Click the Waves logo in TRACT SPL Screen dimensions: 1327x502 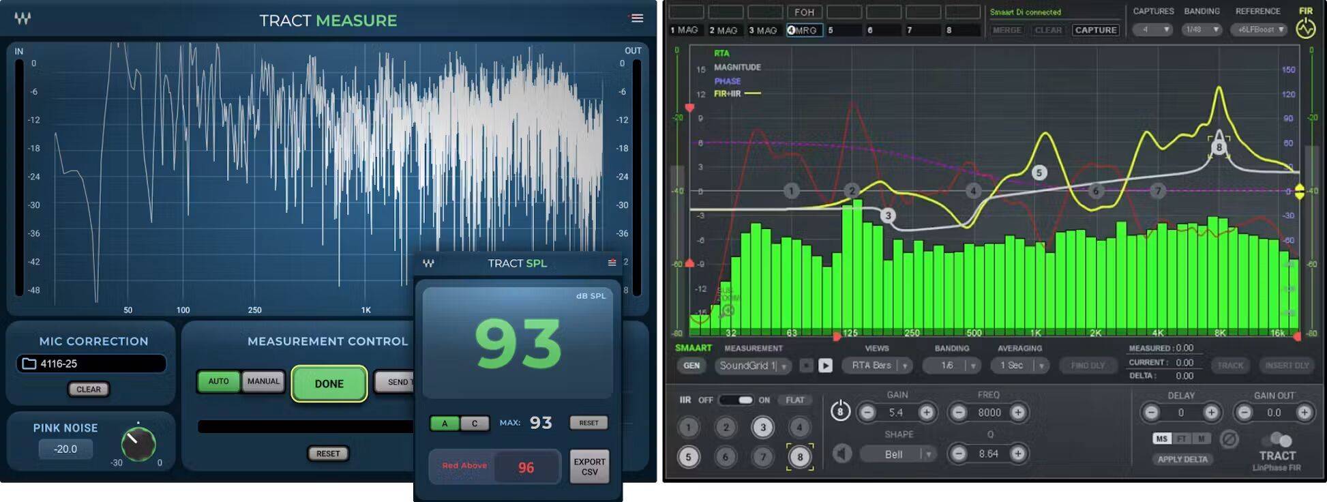coord(428,263)
